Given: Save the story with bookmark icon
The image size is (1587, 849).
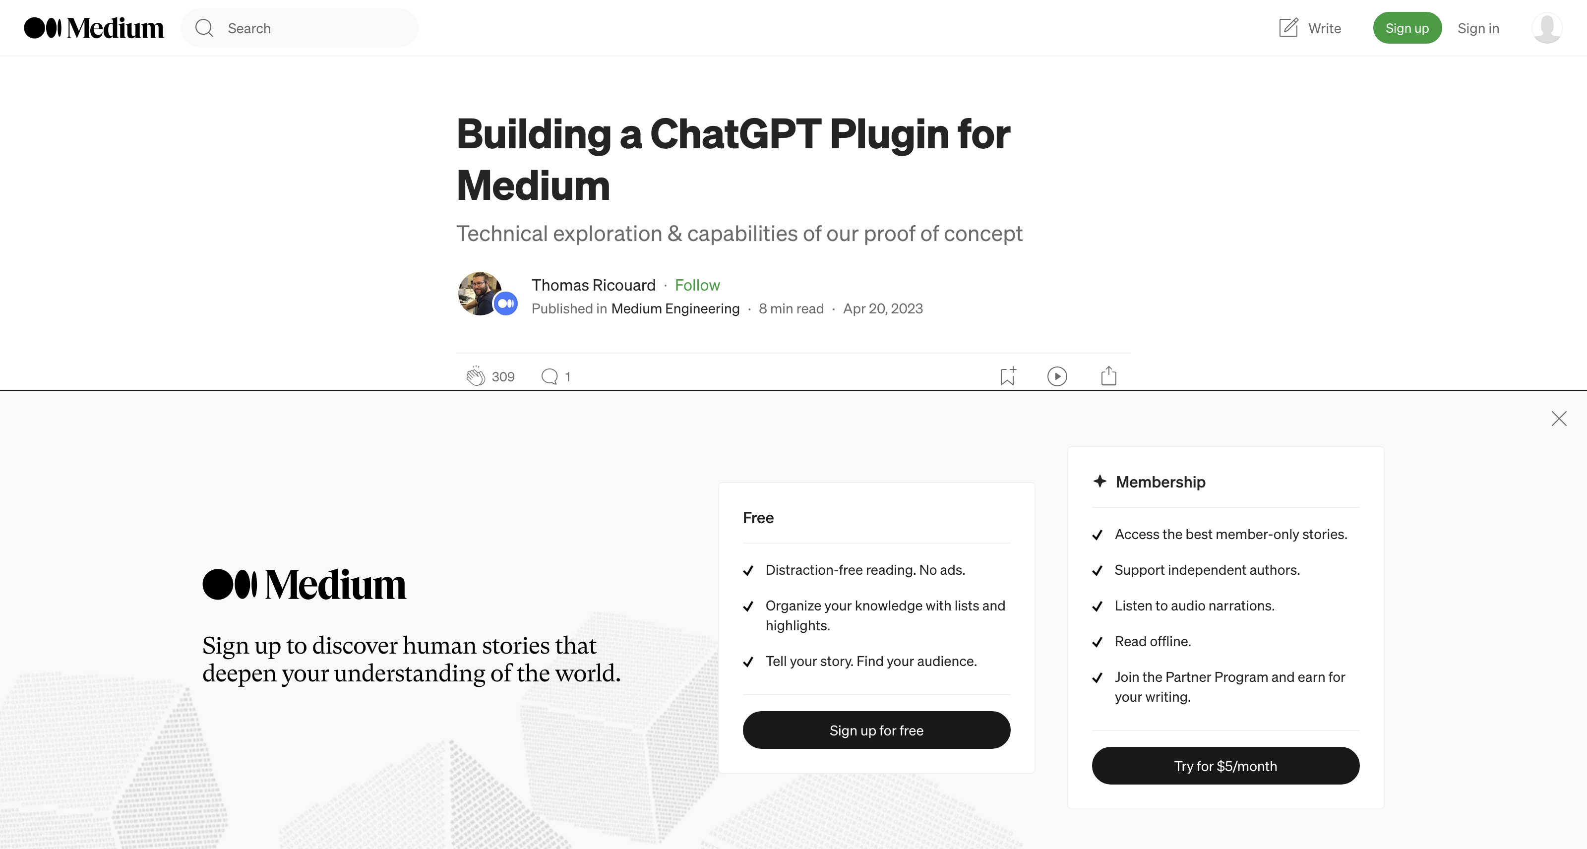Looking at the screenshot, I should click(1008, 376).
